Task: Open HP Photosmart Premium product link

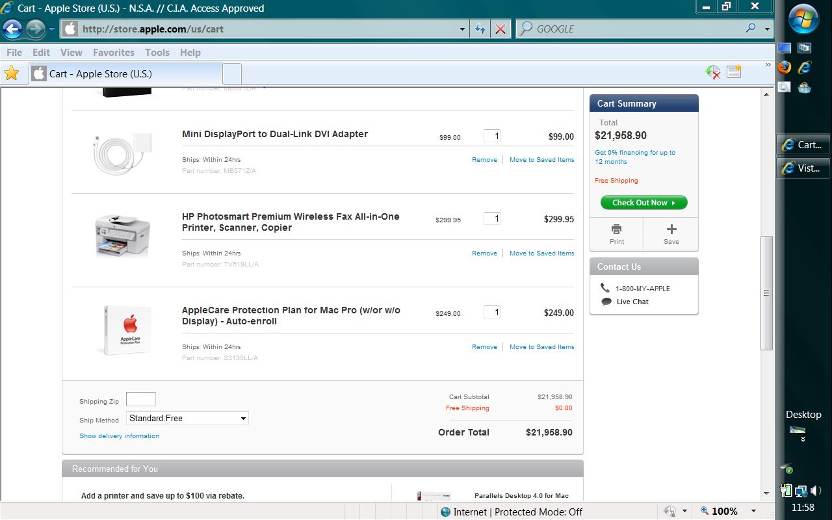Action: pos(291,222)
